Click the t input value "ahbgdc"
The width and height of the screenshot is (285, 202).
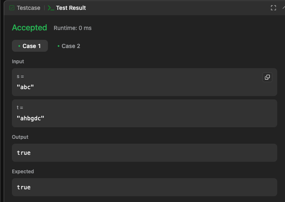point(30,118)
